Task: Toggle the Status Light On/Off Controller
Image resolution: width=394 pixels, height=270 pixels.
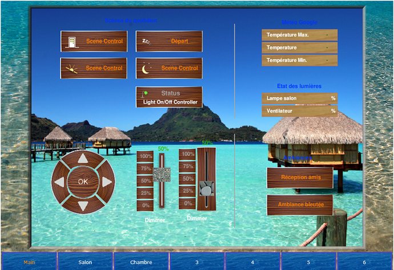Action: coord(169,97)
